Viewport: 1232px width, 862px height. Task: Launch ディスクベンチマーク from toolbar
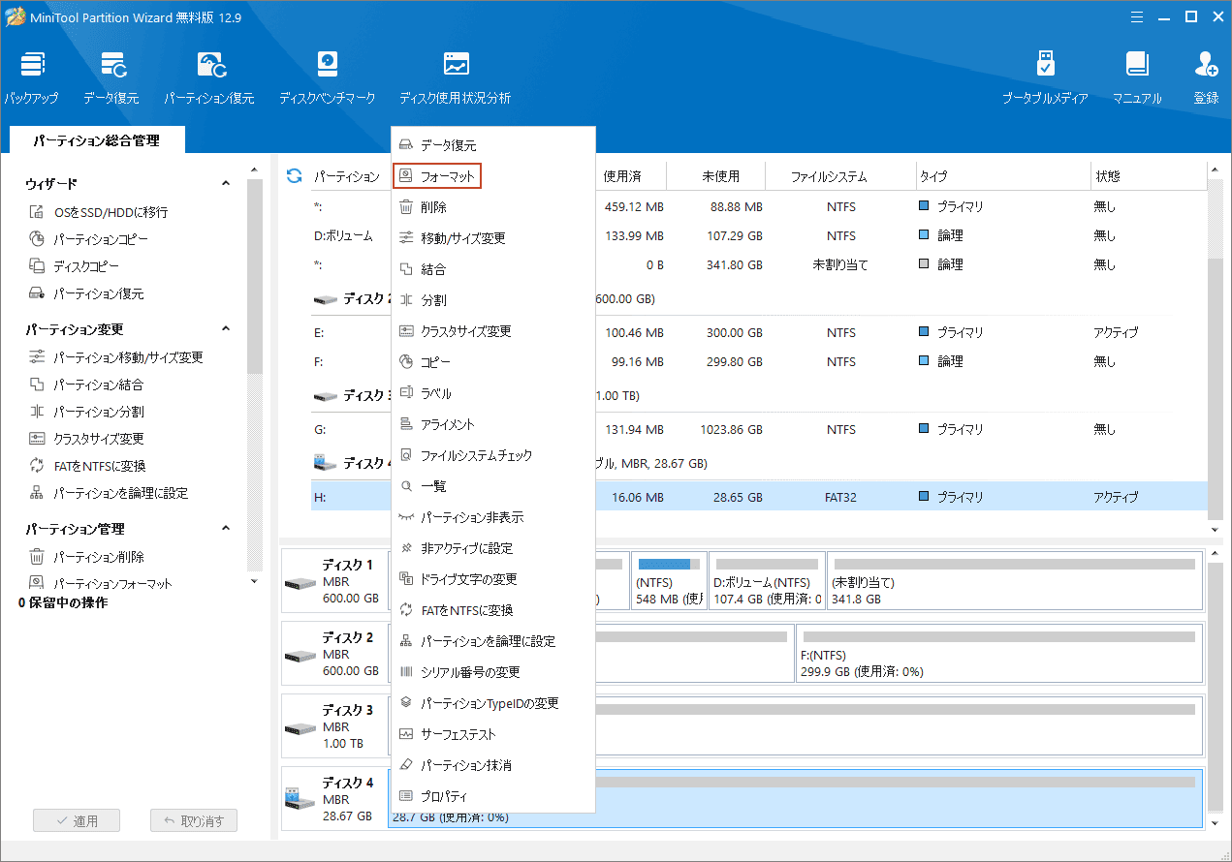pyautogui.click(x=328, y=78)
